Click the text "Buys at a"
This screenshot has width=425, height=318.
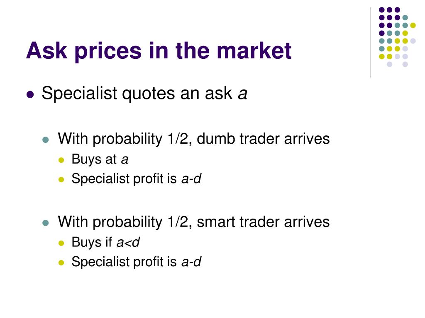pyautogui.click(x=100, y=159)
